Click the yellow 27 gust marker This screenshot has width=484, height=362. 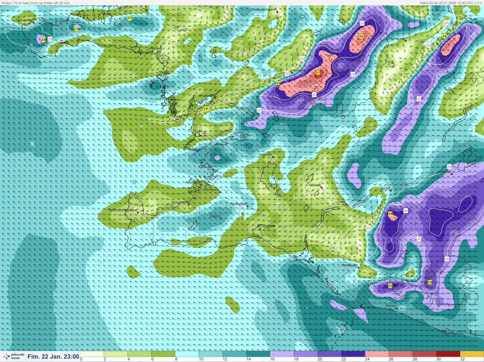[x=76, y=29]
